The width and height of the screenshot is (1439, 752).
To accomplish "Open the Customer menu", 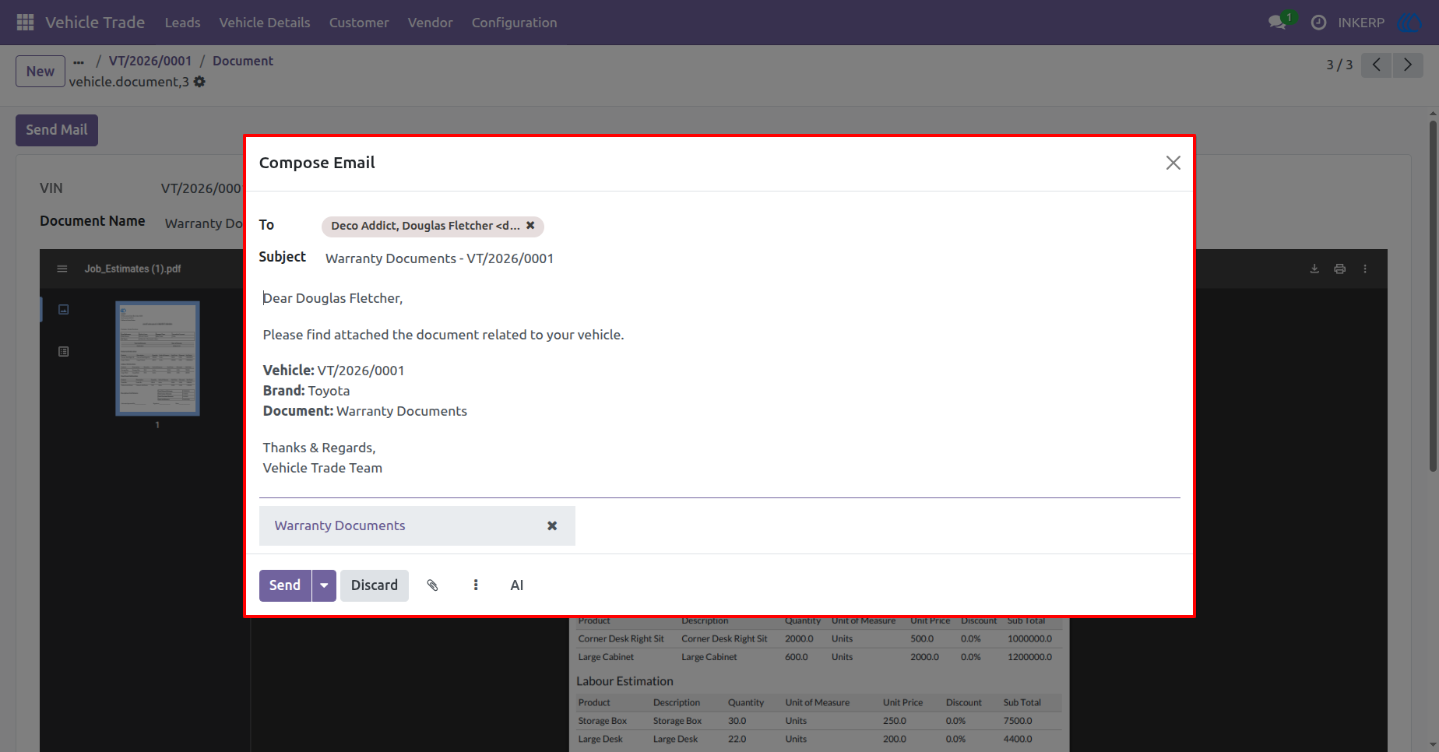I will (359, 23).
